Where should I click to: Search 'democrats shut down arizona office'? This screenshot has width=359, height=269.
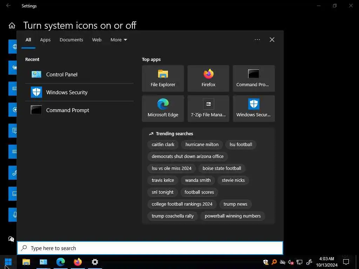[188, 157]
